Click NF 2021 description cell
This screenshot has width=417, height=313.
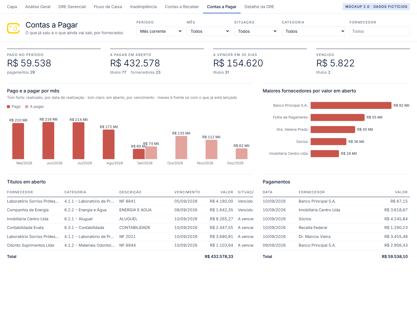point(127,236)
